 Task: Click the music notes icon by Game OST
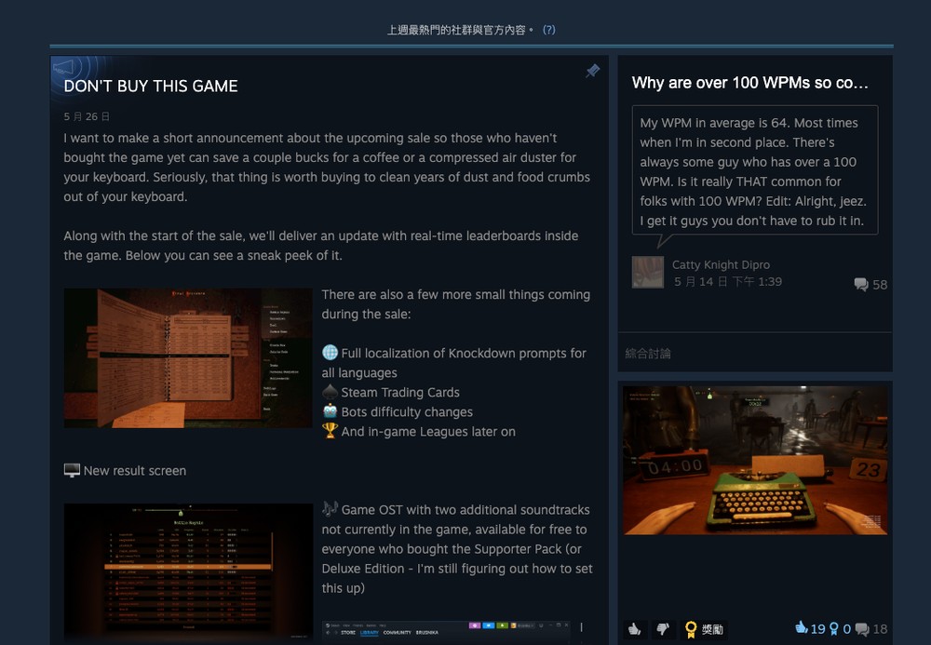pos(330,509)
